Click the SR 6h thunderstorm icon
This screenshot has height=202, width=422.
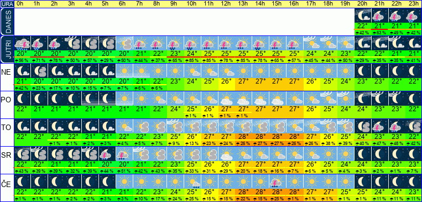tap(124, 154)
